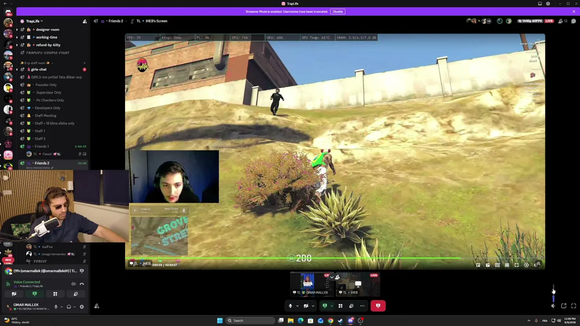Screen dimensions: 580x326
Task: Open the Discord home button
Action: (x=8, y=12)
